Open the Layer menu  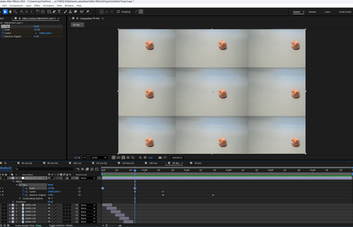tap(28, 6)
